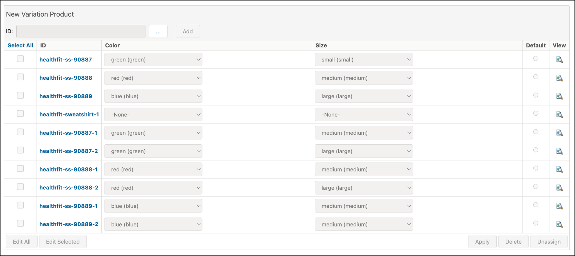Open Color dropdown for healthfit-sweatshirt-1
The height and width of the screenshot is (256, 575).
[x=153, y=115]
